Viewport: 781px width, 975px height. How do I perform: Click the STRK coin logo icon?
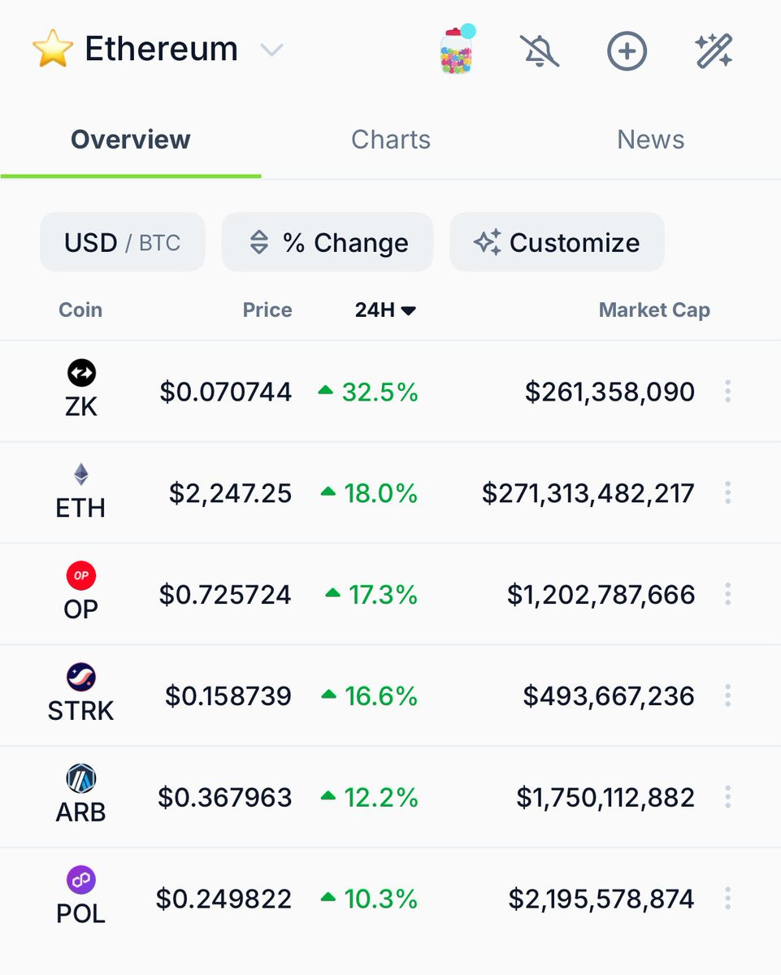click(x=81, y=677)
